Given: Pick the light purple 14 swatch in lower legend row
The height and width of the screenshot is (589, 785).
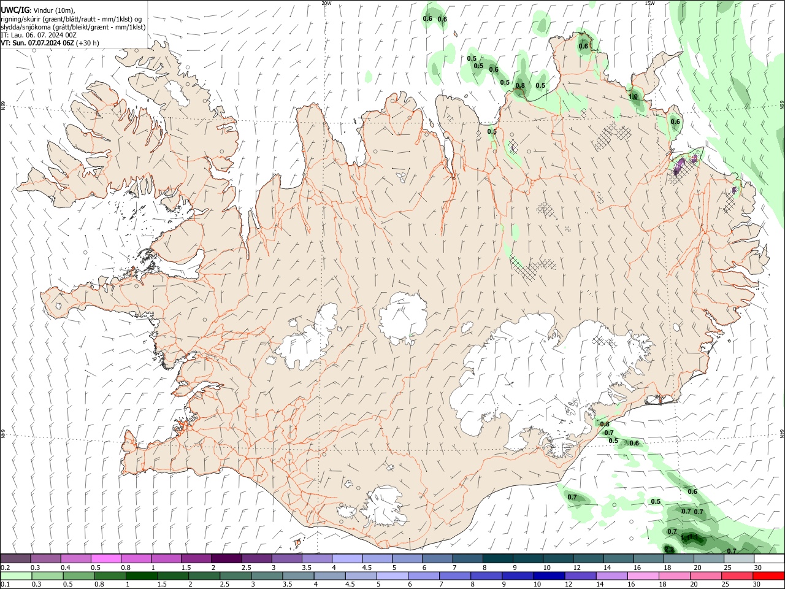Looking at the screenshot, I should tap(611, 576).
